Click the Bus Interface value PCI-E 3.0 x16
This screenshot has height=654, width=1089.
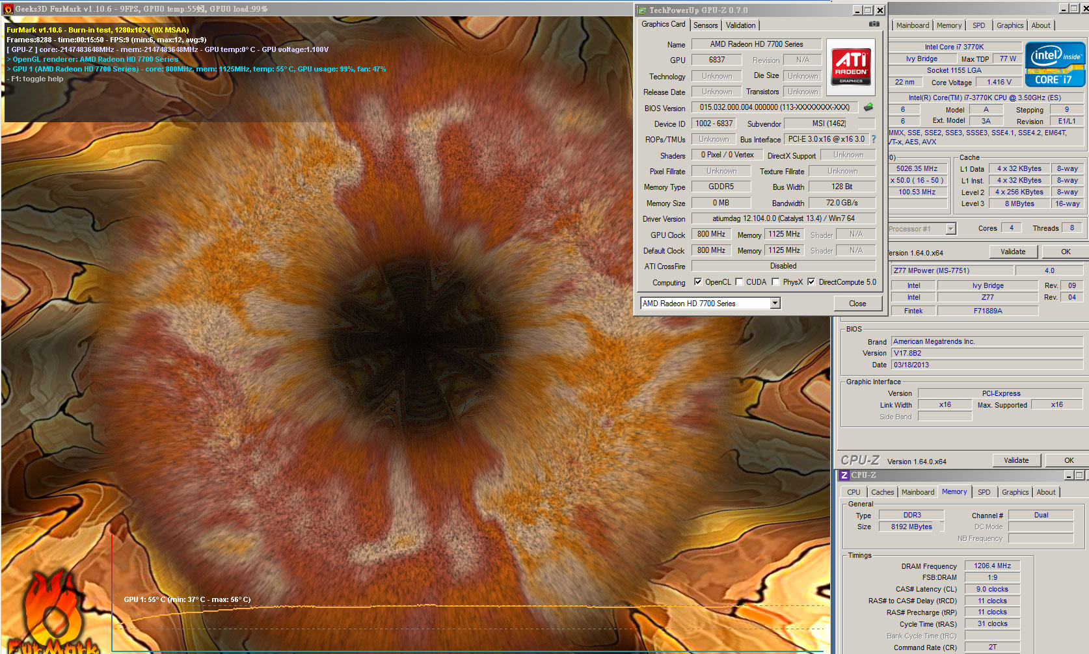(826, 139)
